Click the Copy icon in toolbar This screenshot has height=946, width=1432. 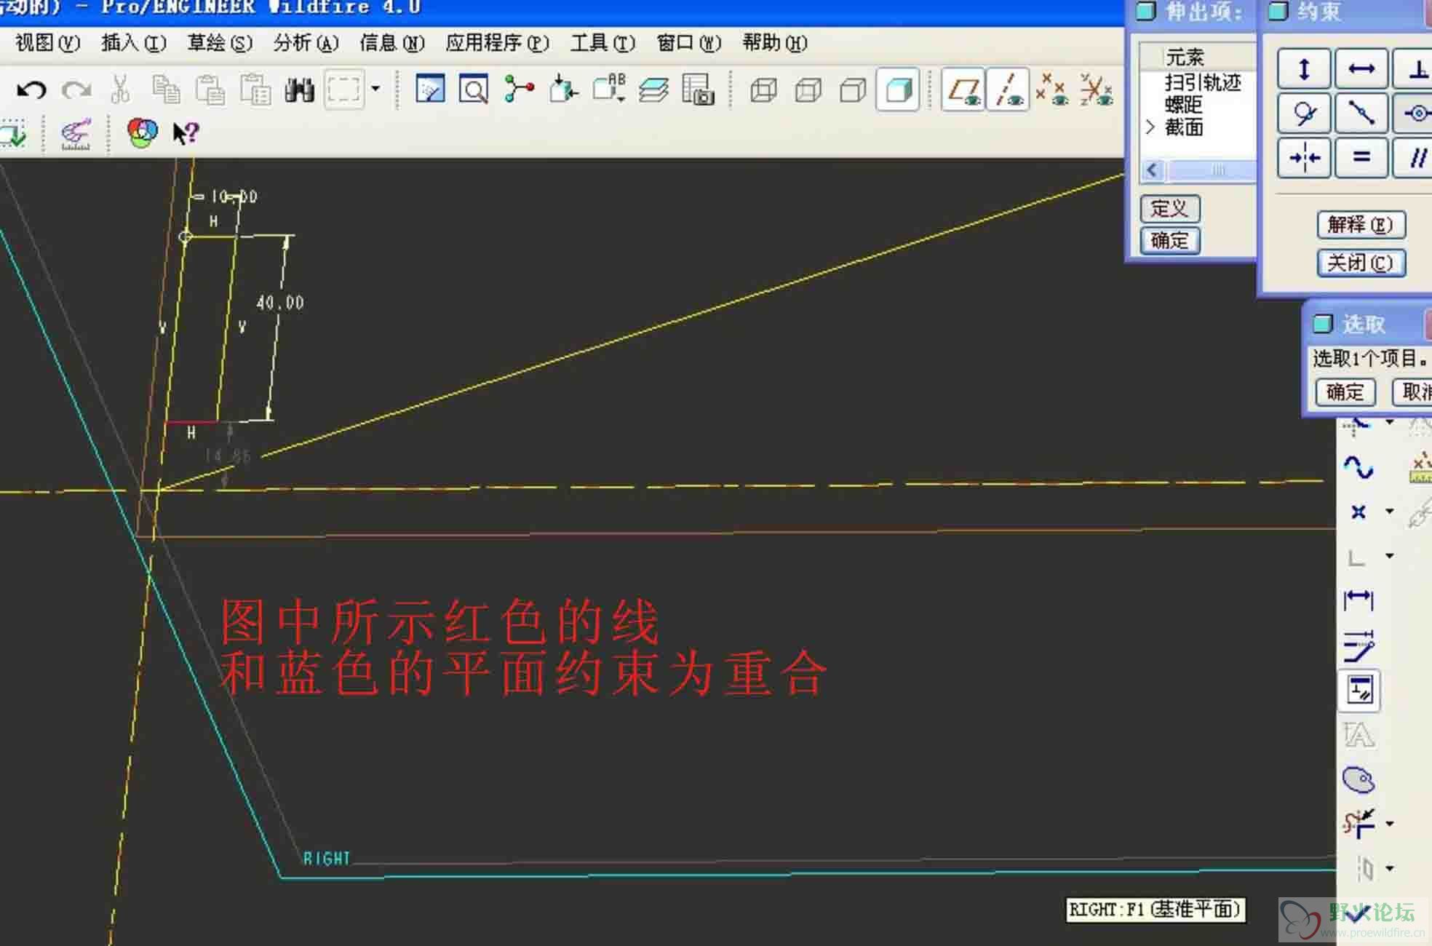pos(166,89)
